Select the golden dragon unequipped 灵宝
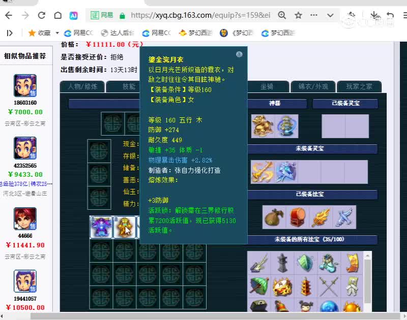The height and width of the screenshot is (320, 407). point(262,172)
